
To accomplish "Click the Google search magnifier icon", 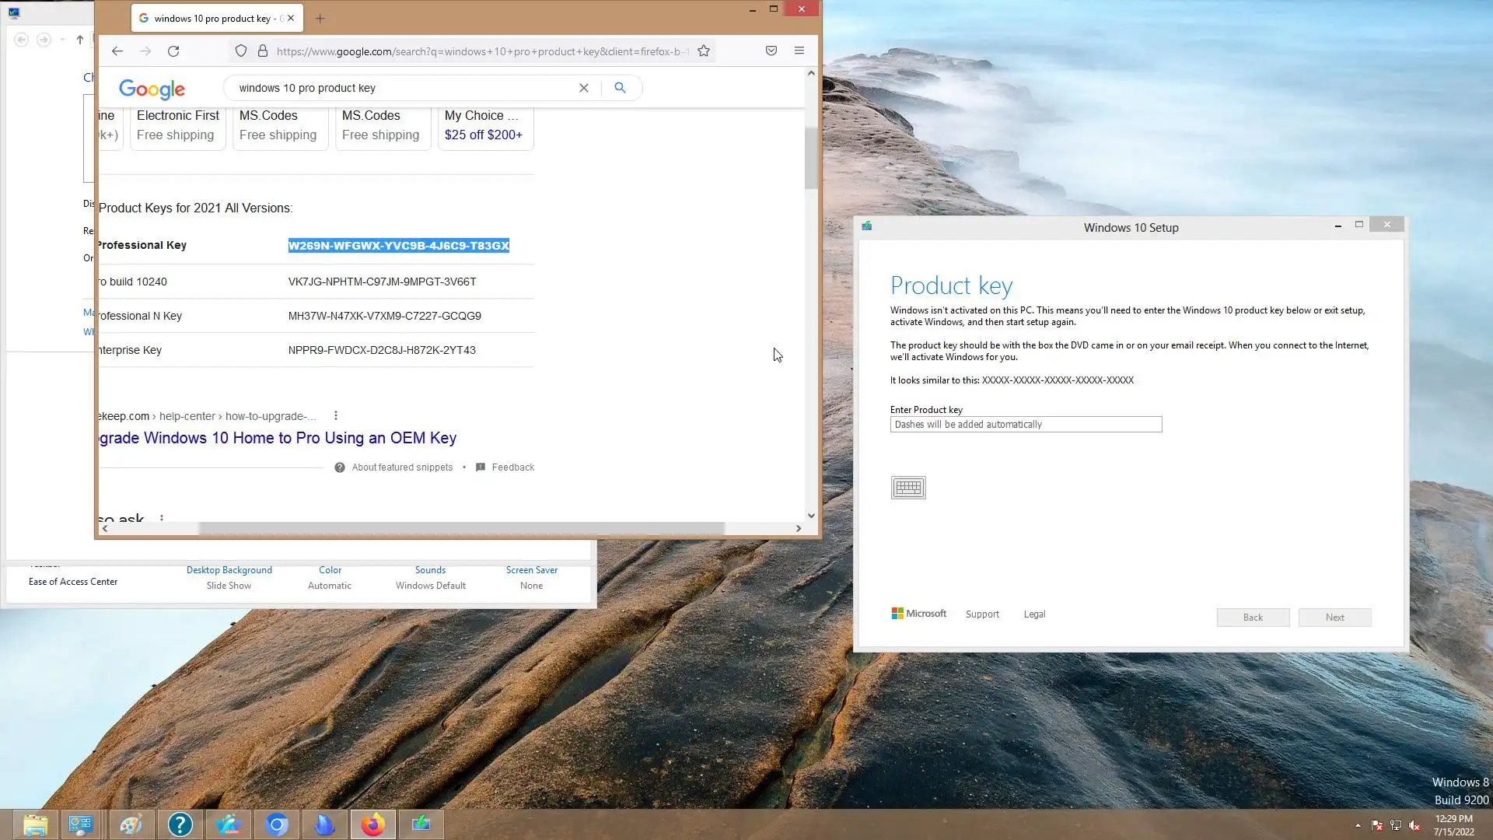I will (620, 88).
